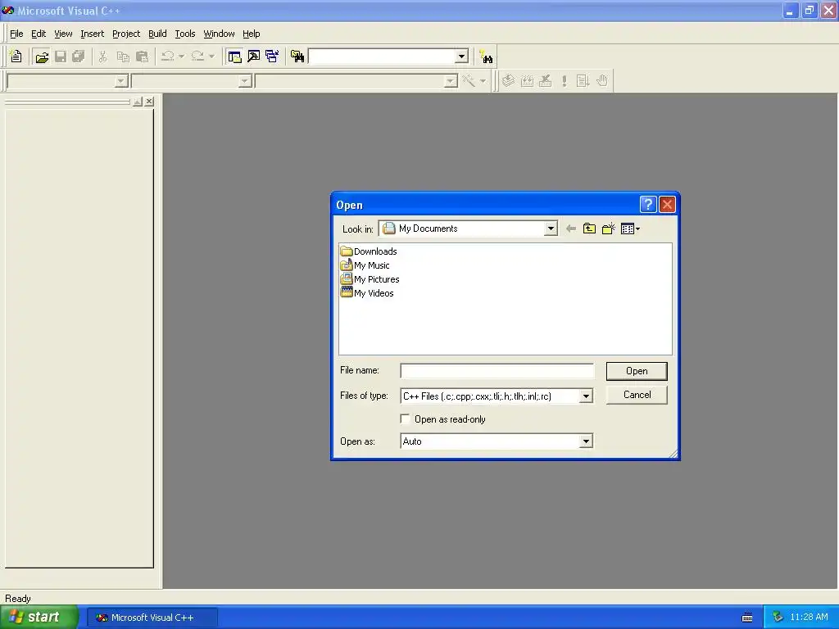Open the Tools menu
This screenshot has width=839, height=629.
click(x=185, y=34)
